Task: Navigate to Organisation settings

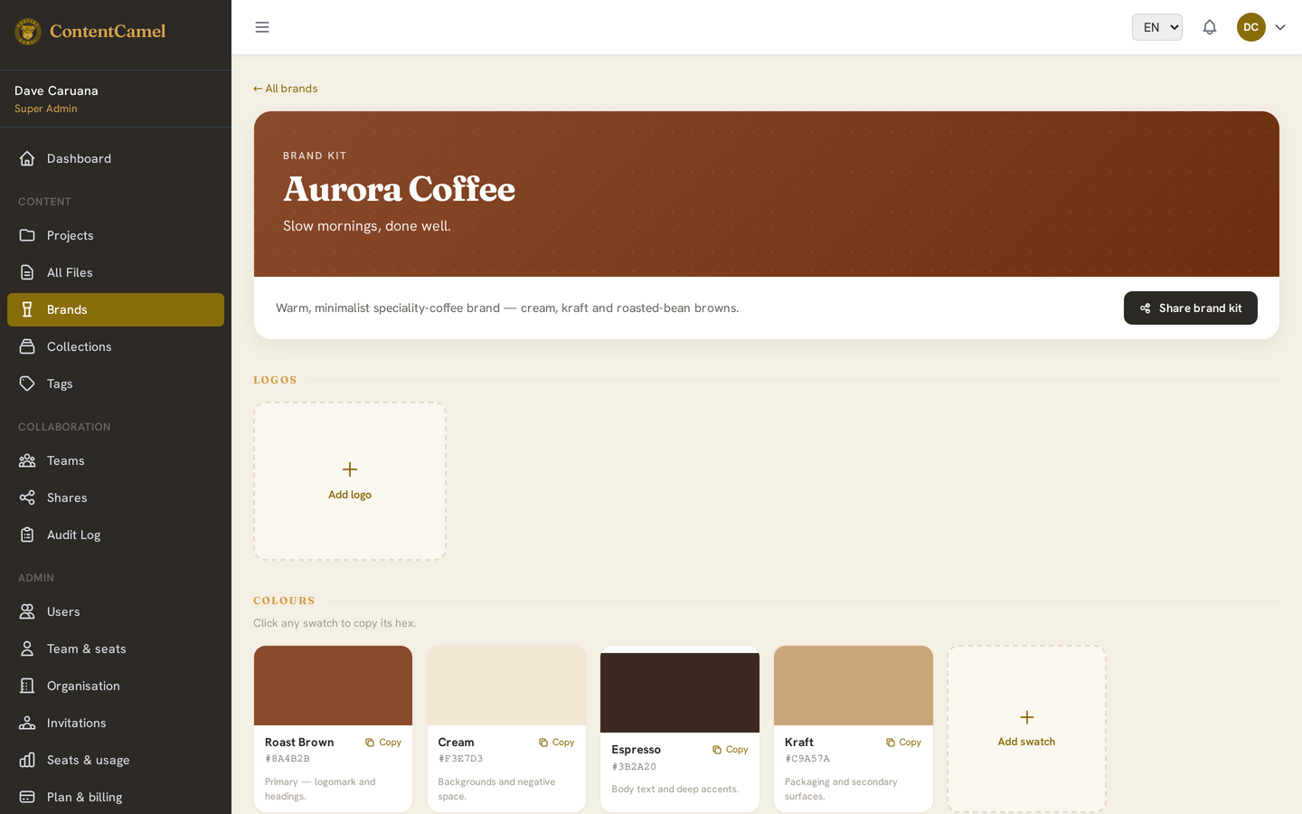Action: click(116, 686)
